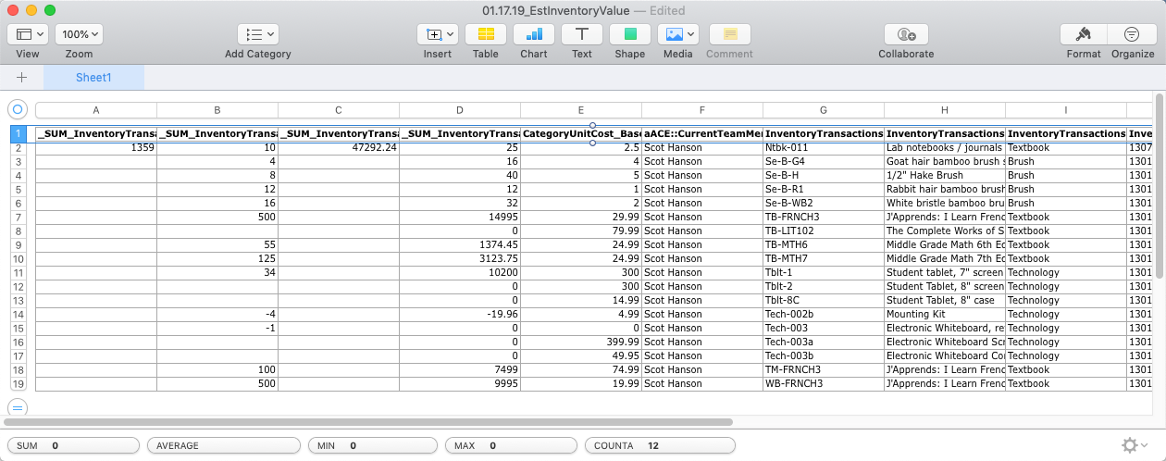Click the Comment toolbar icon
This screenshot has width=1166, height=461.
(x=729, y=34)
